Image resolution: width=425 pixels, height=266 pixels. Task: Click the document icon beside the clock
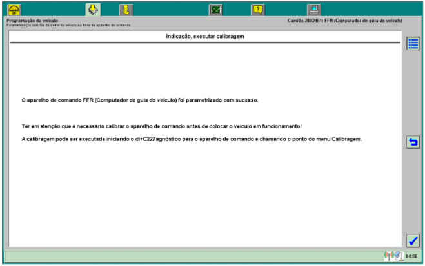(x=399, y=256)
